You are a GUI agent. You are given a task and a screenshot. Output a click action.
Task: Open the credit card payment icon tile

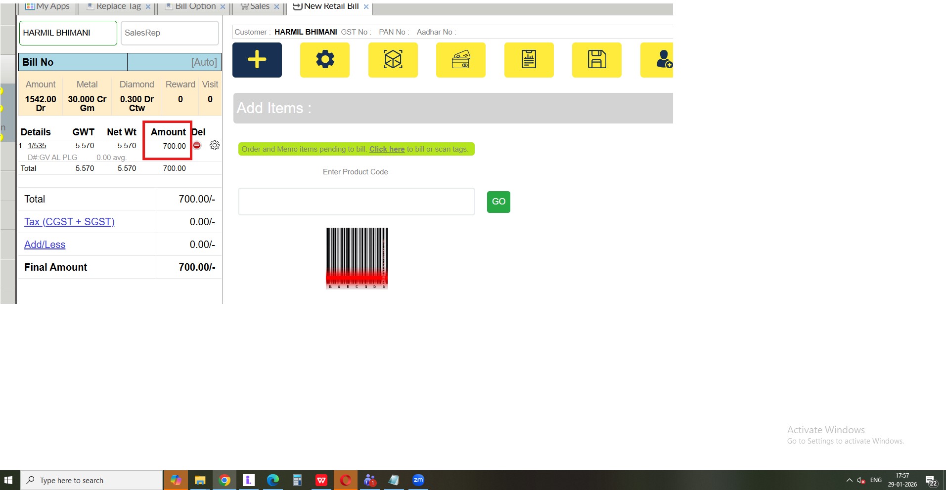[x=460, y=60]
